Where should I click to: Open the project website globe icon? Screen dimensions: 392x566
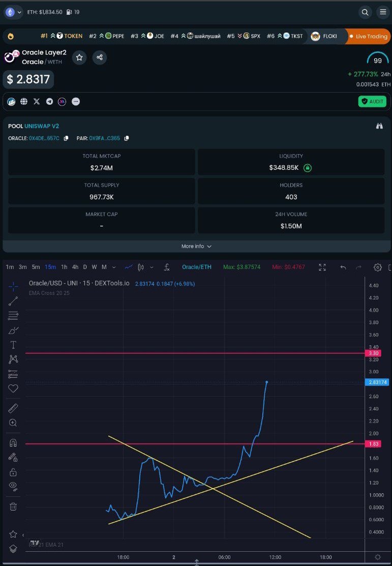click(24, 102)
